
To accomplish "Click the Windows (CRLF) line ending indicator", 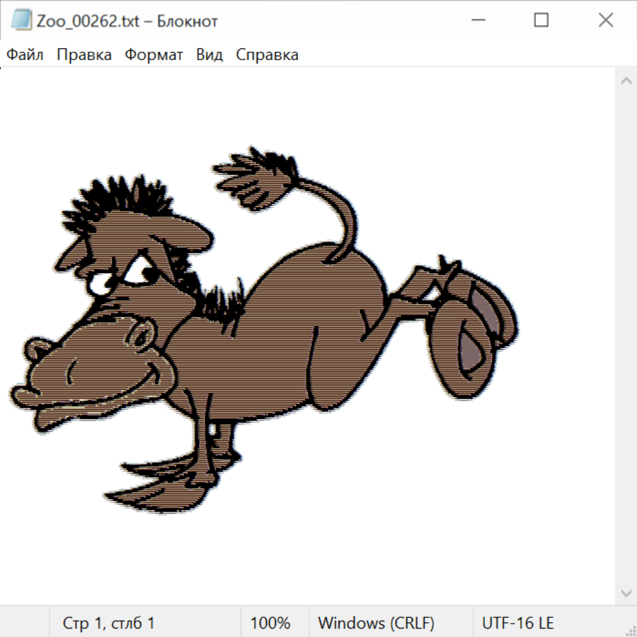I will coord(376,623).
